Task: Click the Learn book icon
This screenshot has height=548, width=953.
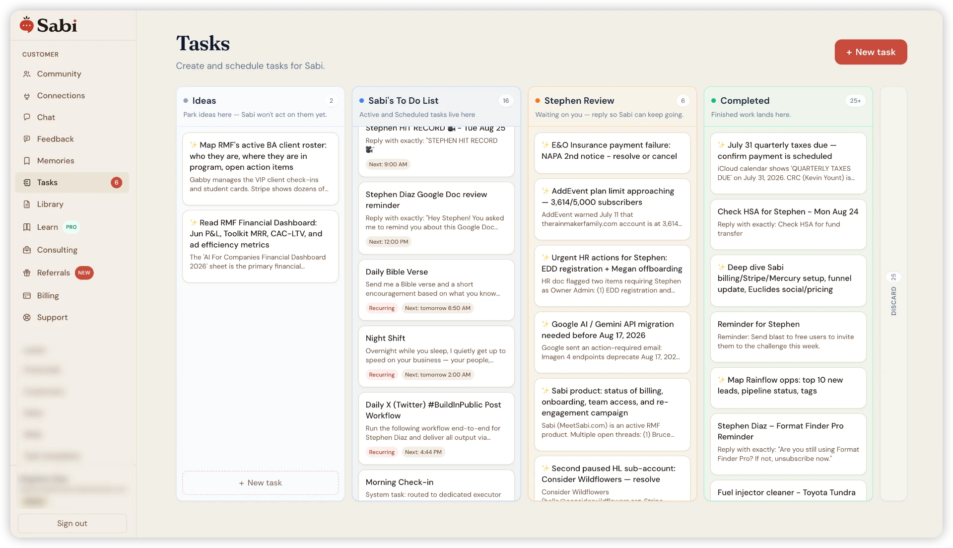Action: (27, 227)
